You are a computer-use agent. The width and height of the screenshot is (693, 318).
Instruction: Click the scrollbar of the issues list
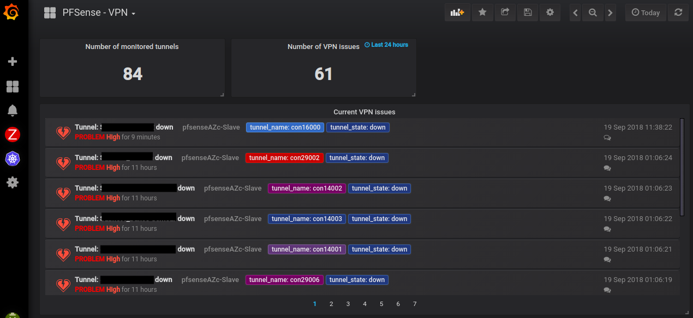(682, 167)
